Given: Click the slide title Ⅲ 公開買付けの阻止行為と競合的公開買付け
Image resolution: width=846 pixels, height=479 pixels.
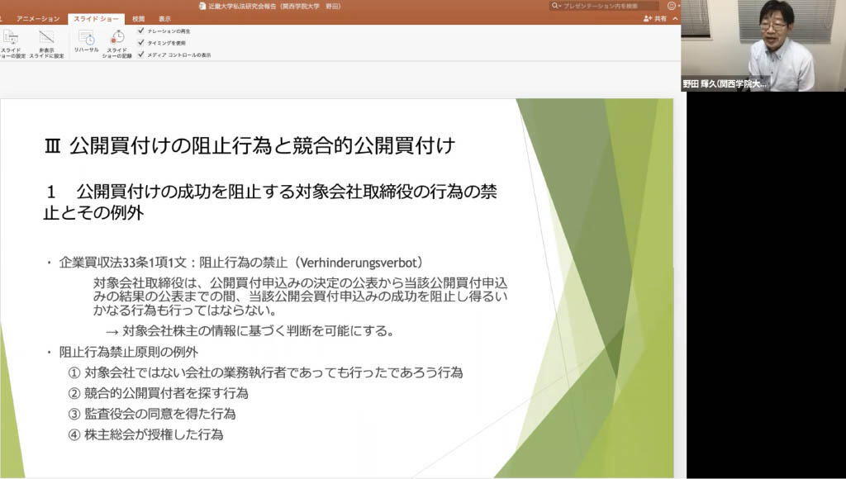Looking at the screenshot, I should pos(250,146).
